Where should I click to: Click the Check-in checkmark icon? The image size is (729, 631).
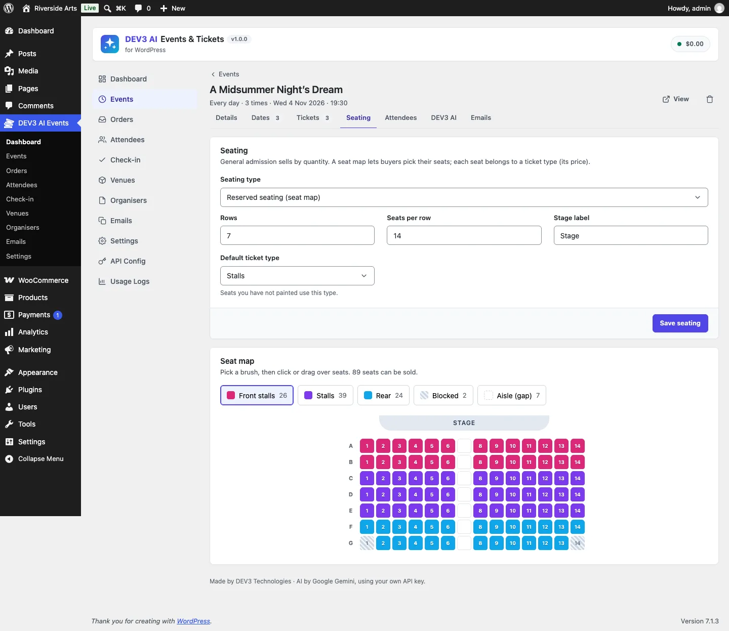point(102,160)
